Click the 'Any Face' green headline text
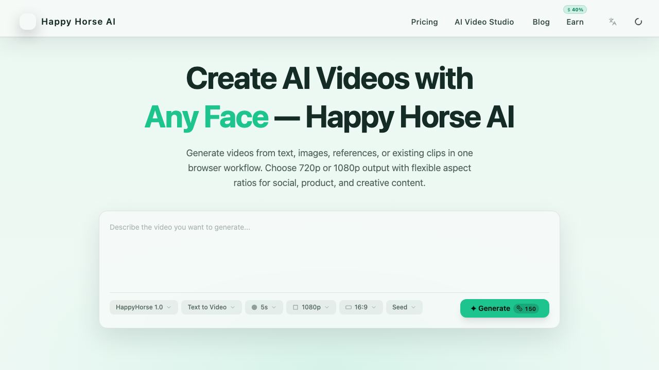This screenshot has height=370, width=659. (x=206, y=117)
